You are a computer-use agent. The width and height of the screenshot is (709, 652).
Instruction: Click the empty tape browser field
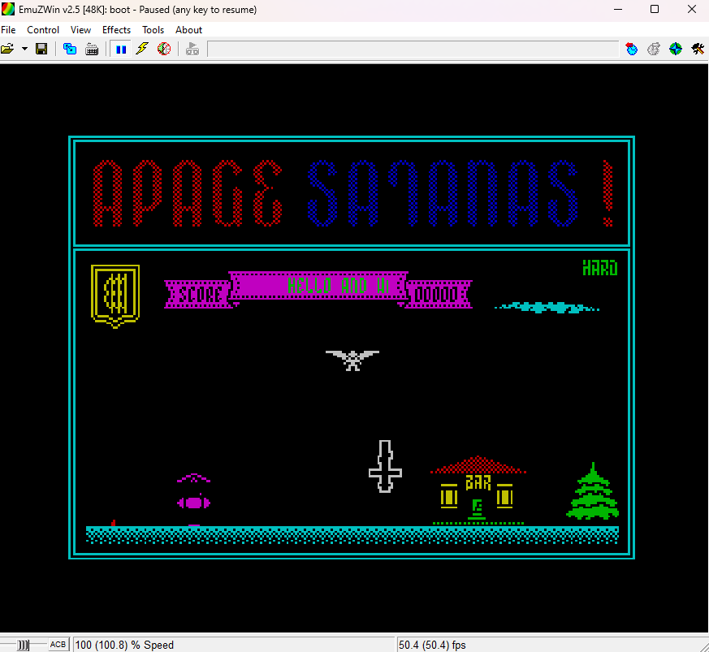[413, 49]
